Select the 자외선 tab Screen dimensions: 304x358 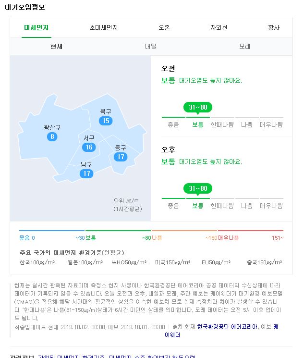point(219,27)
